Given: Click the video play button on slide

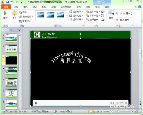Looking at the screenshot, I should pyautogui.click(x=36, y=103).
